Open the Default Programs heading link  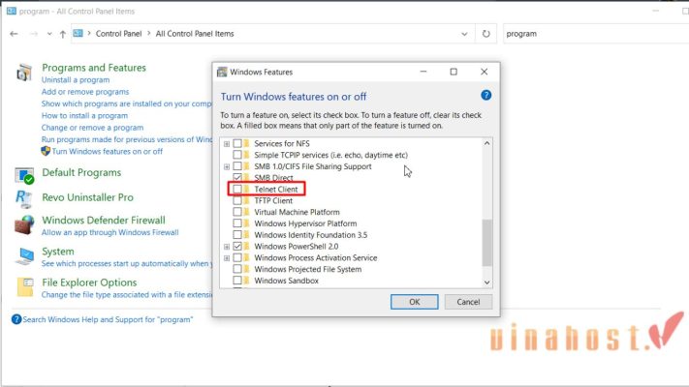click(x=81, y=172)
